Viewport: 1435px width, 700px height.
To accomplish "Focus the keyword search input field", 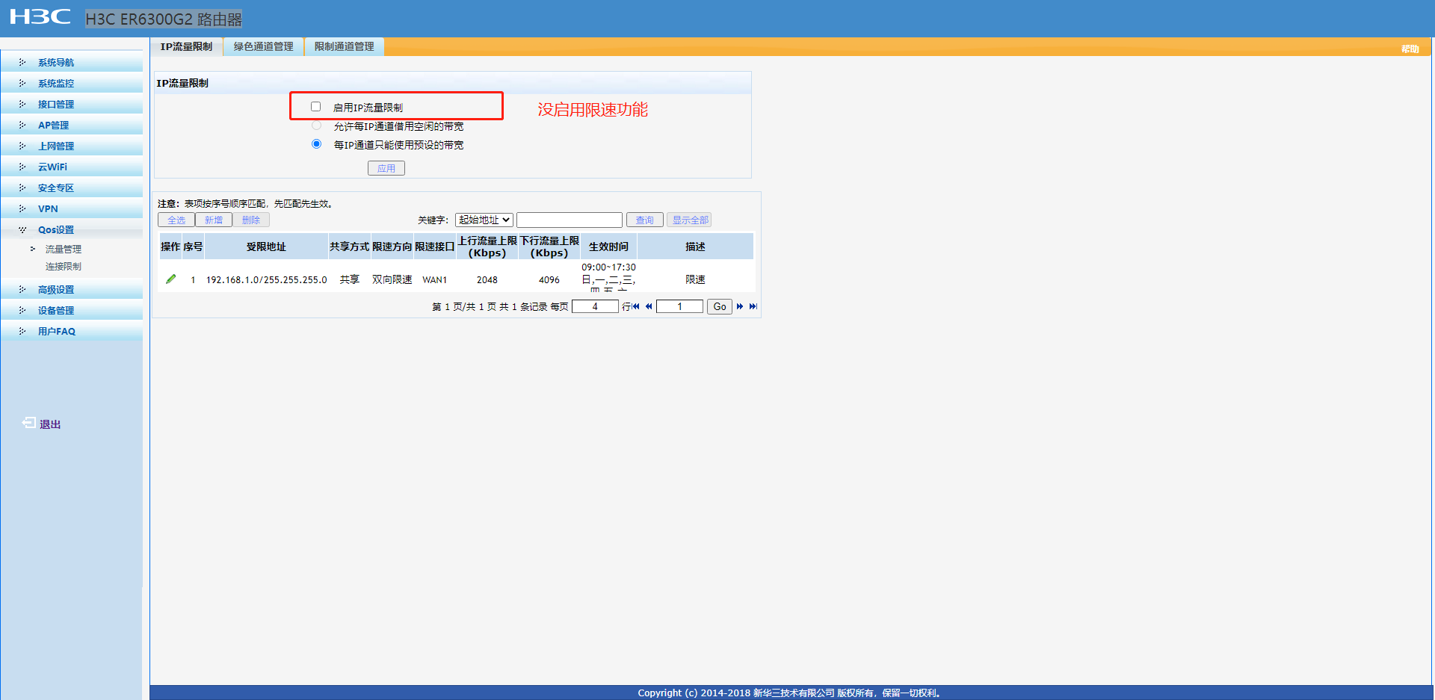I will (570, 220).
